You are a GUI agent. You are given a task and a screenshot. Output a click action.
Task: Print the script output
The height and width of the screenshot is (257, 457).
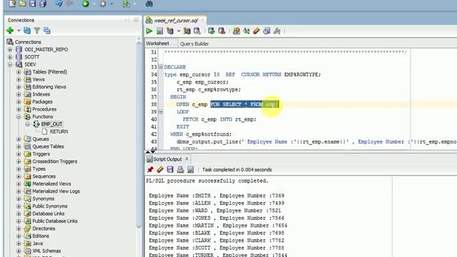(x=180, y=169)
